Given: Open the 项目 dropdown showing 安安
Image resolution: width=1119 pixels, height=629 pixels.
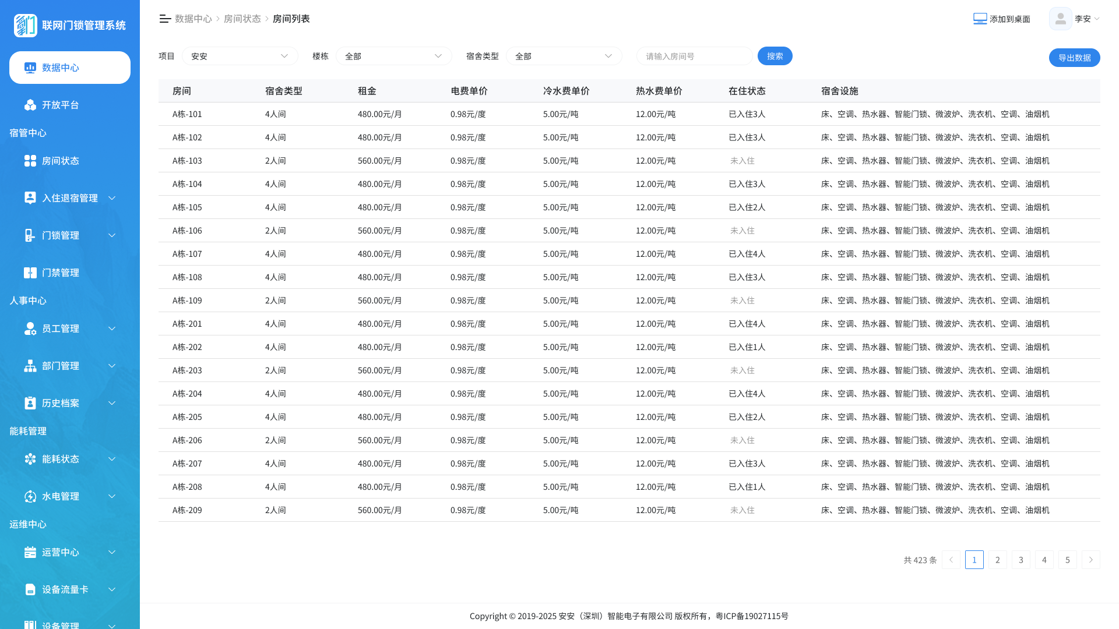Looking at the screenshot, I should point(240,56).
